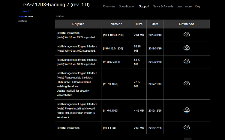225x140 pixels.
Task: Click the GA-Z170X-Gaming 7 product title
Action: click(56, 5)
